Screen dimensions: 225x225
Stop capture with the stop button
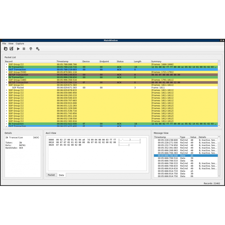pyautogui.click(x=24, y=49)
